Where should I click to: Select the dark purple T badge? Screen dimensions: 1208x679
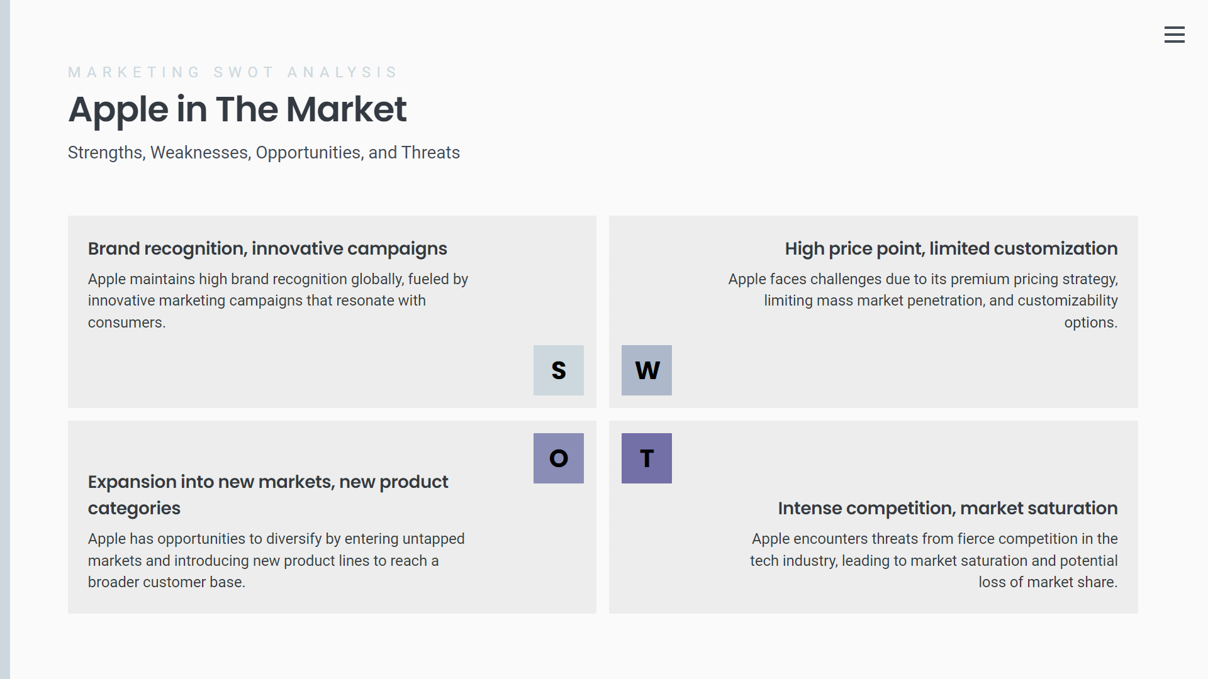click(646, 458)
